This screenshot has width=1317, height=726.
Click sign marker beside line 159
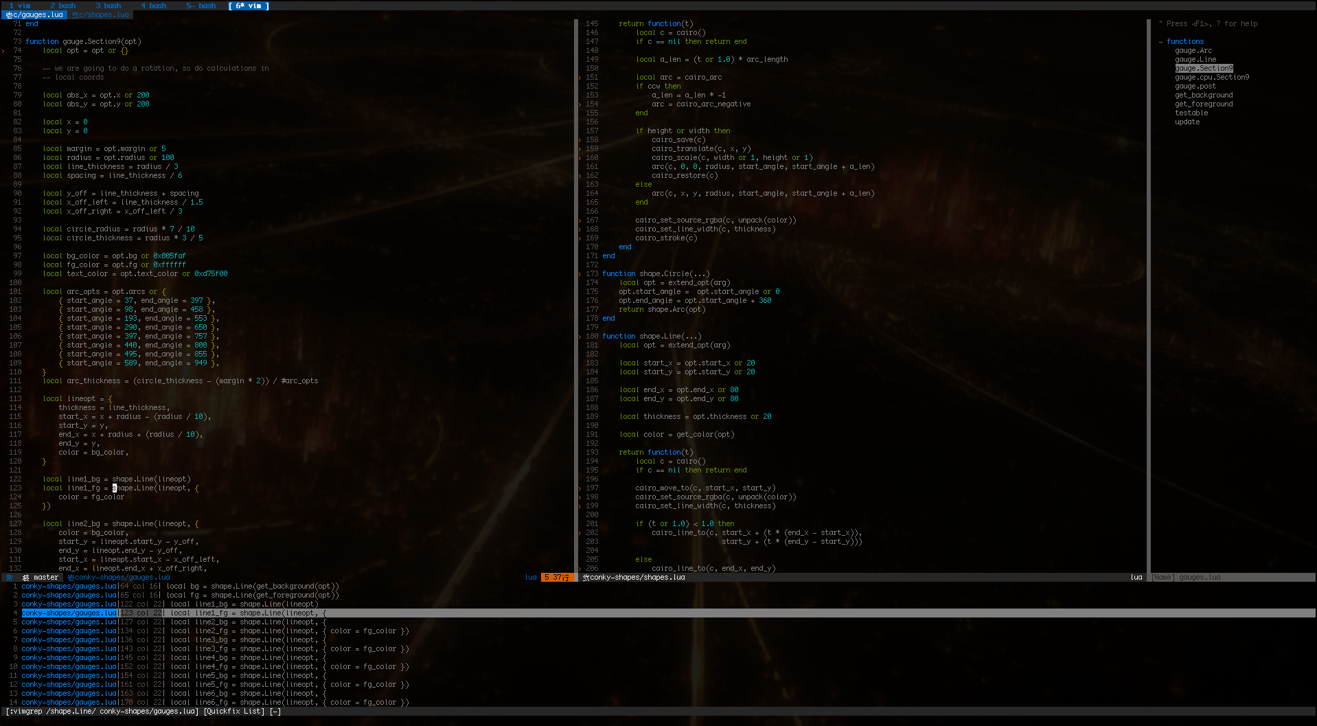point(580,149)
